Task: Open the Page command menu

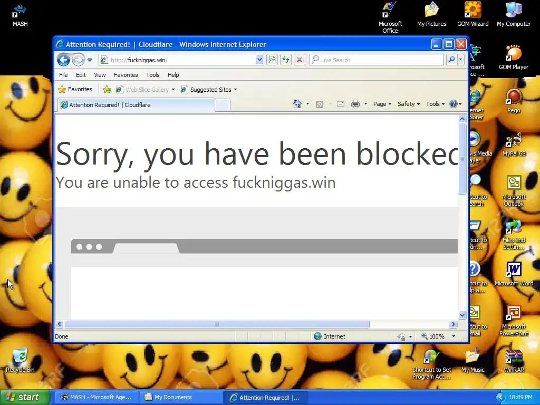Action: [x=382, y=104]
